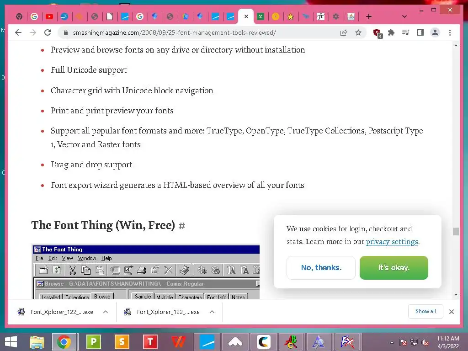Click 'Character grid with Unicode block navigation'

[132, 90]
